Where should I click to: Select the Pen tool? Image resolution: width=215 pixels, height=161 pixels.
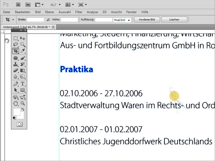point(16,84)
